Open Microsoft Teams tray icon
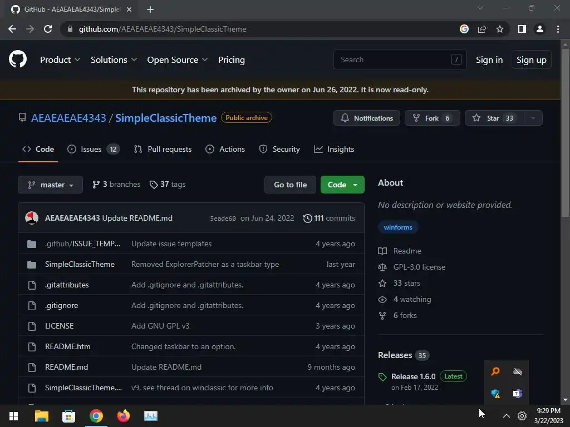Viewport: 570px width, 427px height. 518,394
